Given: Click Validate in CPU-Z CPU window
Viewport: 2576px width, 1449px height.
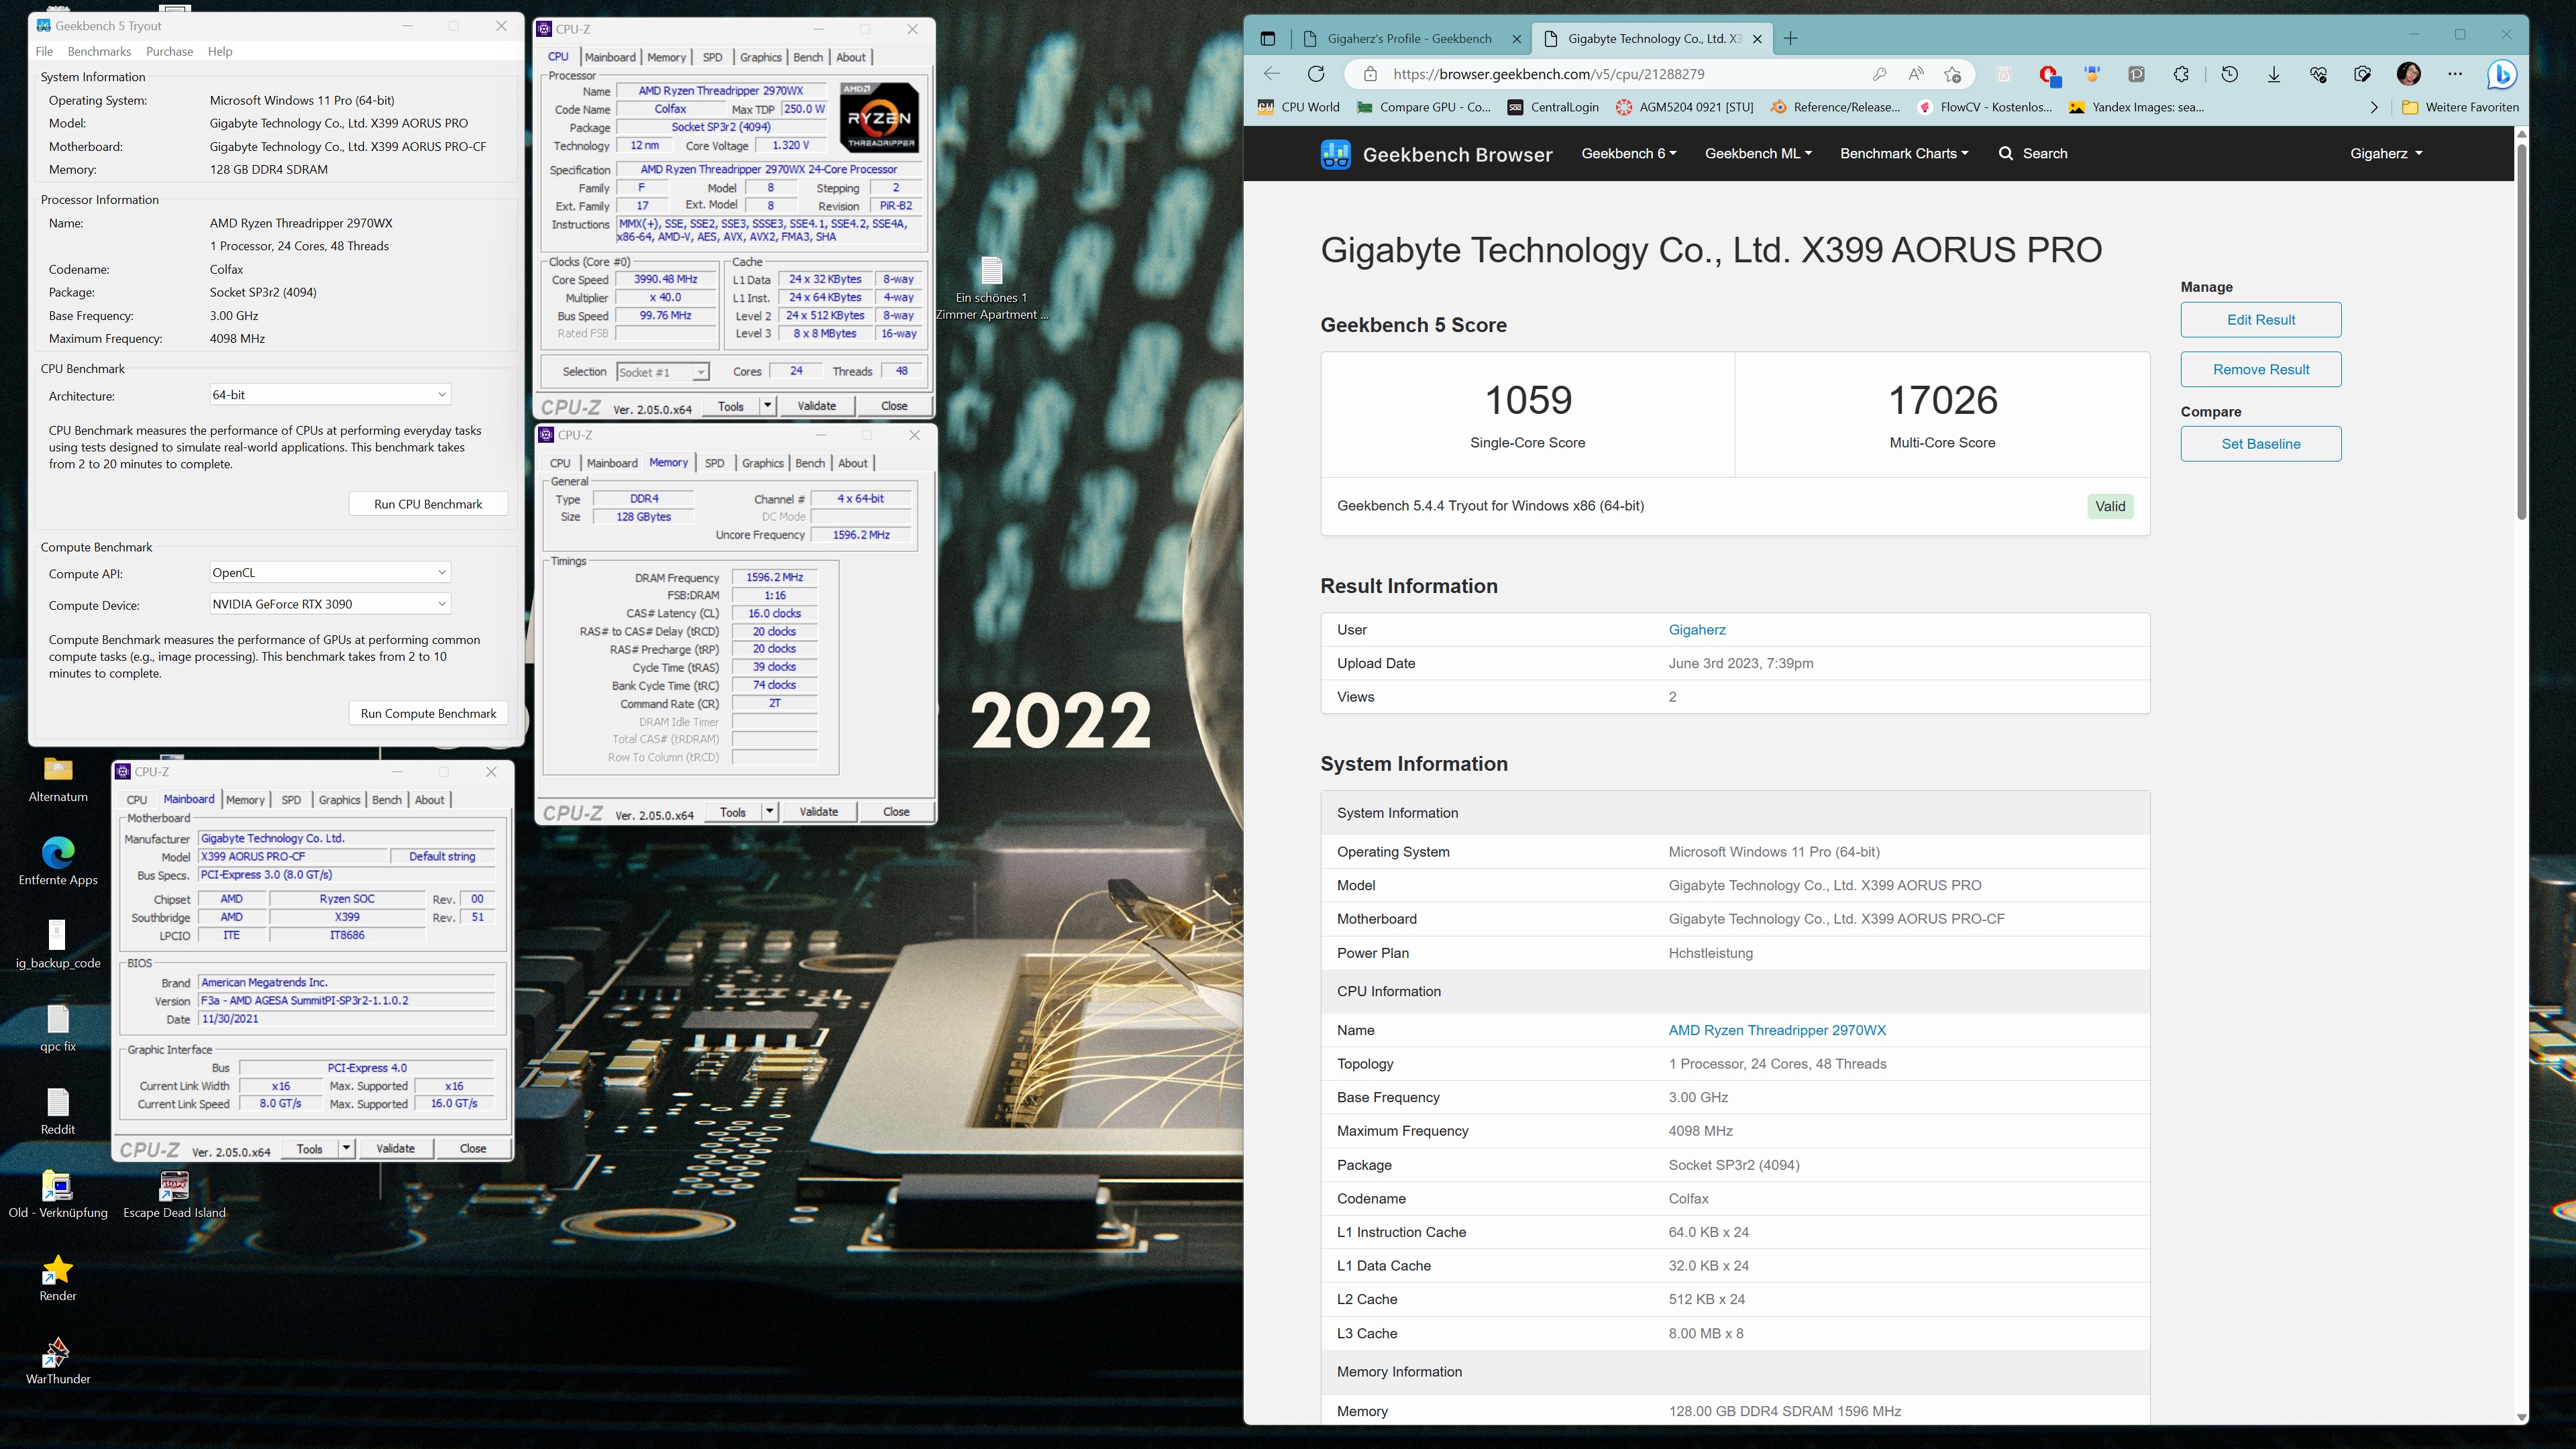Looking at the screenshot, I should (816, 406).
